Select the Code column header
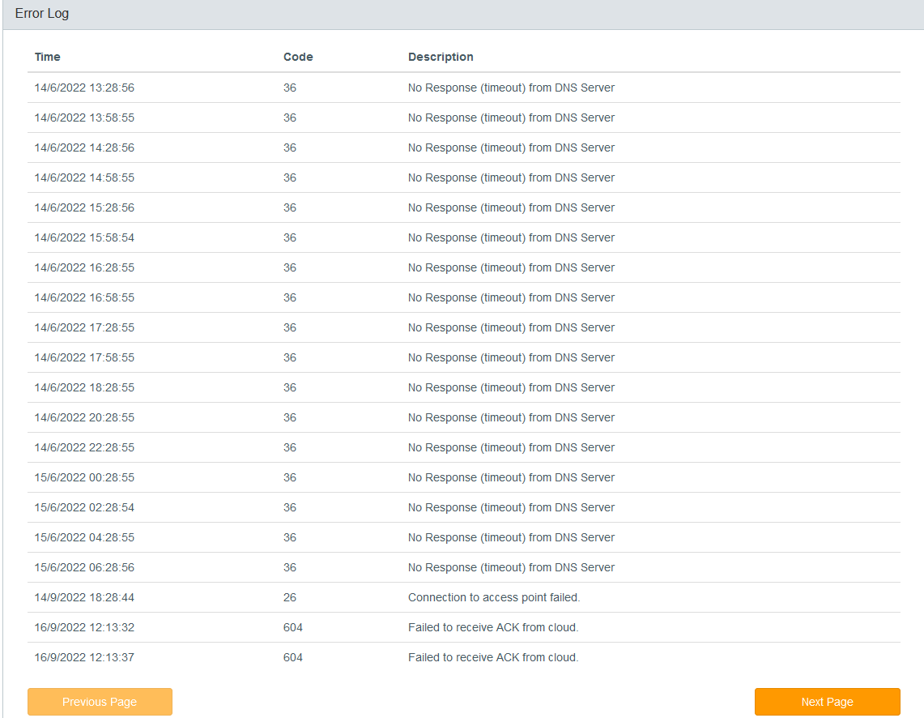 297,58
